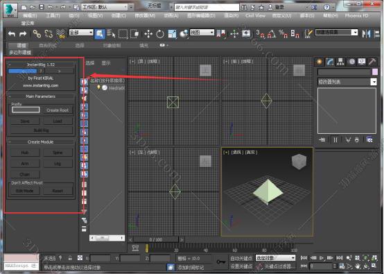Click the Mirror tool icon
The width and height of the screenshot is (384, 274).
click(x=367, y=33)
